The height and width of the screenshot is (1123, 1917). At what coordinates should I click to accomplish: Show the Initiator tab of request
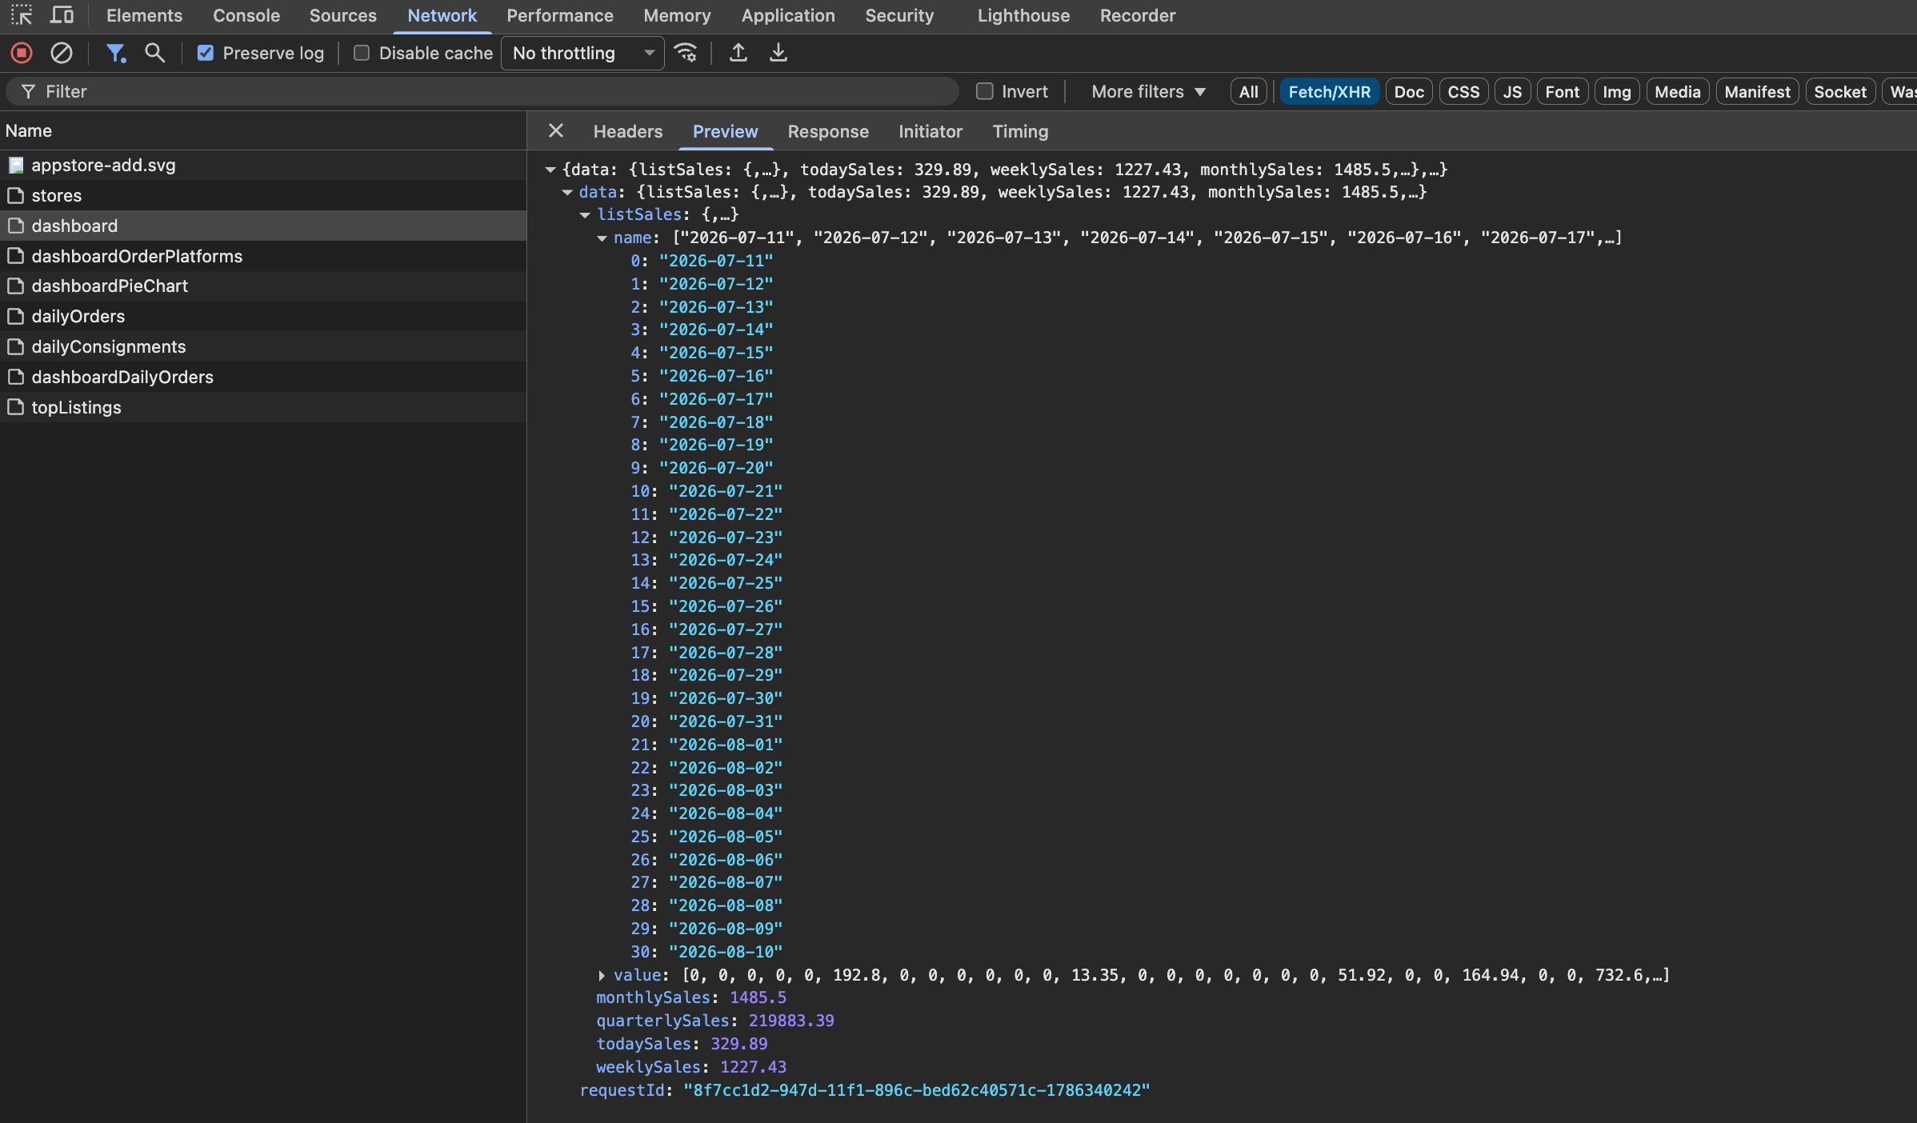[930, 131]
